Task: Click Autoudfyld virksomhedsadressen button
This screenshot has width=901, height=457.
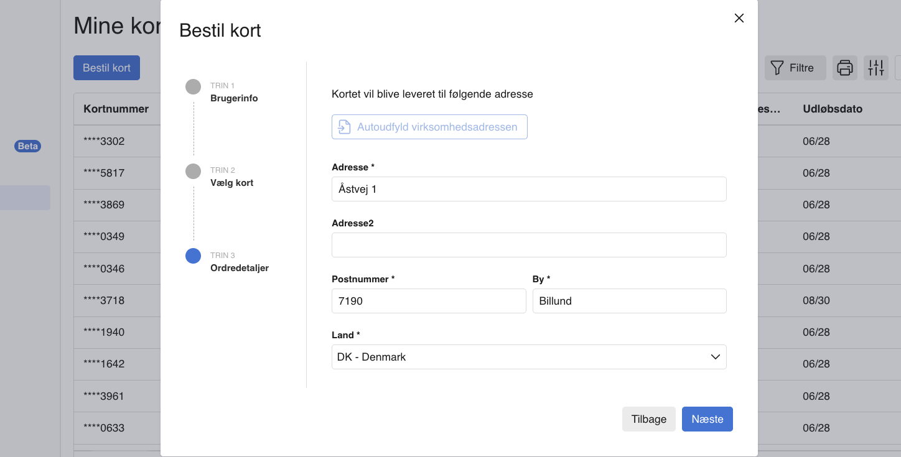Action: (429, 127)
